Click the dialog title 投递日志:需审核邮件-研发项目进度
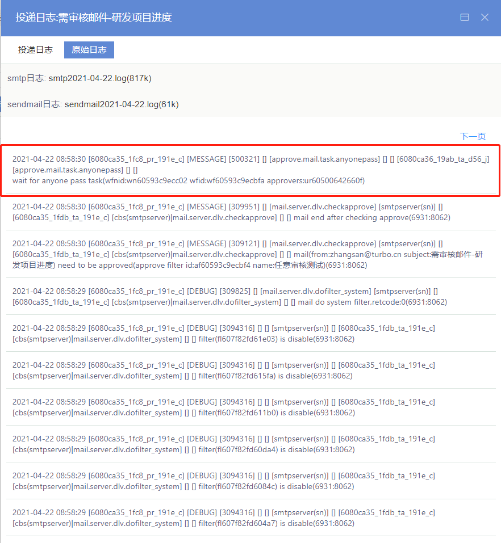 (x=94, y=18)
